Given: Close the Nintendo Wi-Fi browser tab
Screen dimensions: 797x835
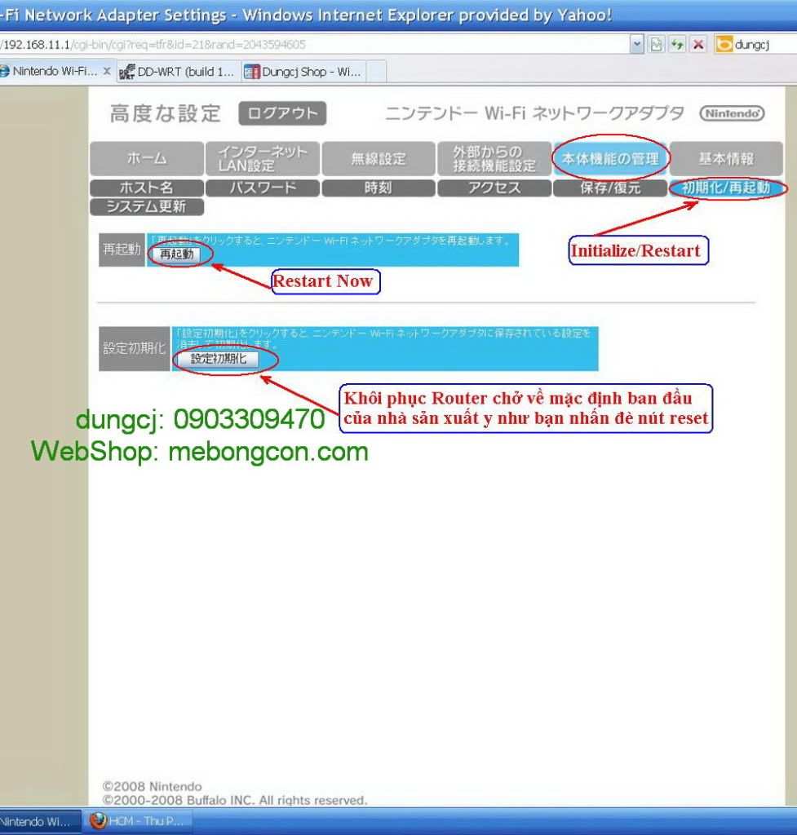Looking at the screenshot, I should (x=106, y=72).
